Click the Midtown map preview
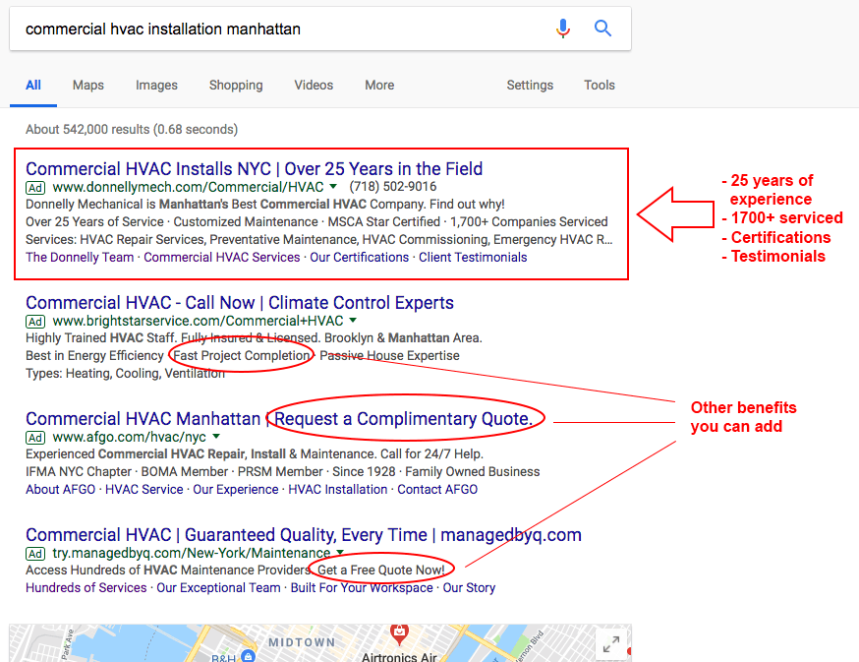Viewport: 859px width, 662px height. pos(320,642)
